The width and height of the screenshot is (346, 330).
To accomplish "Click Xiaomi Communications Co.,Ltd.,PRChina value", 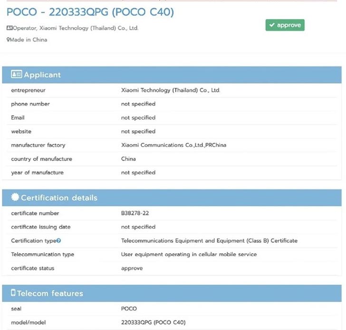I will (x=173, y=145).
